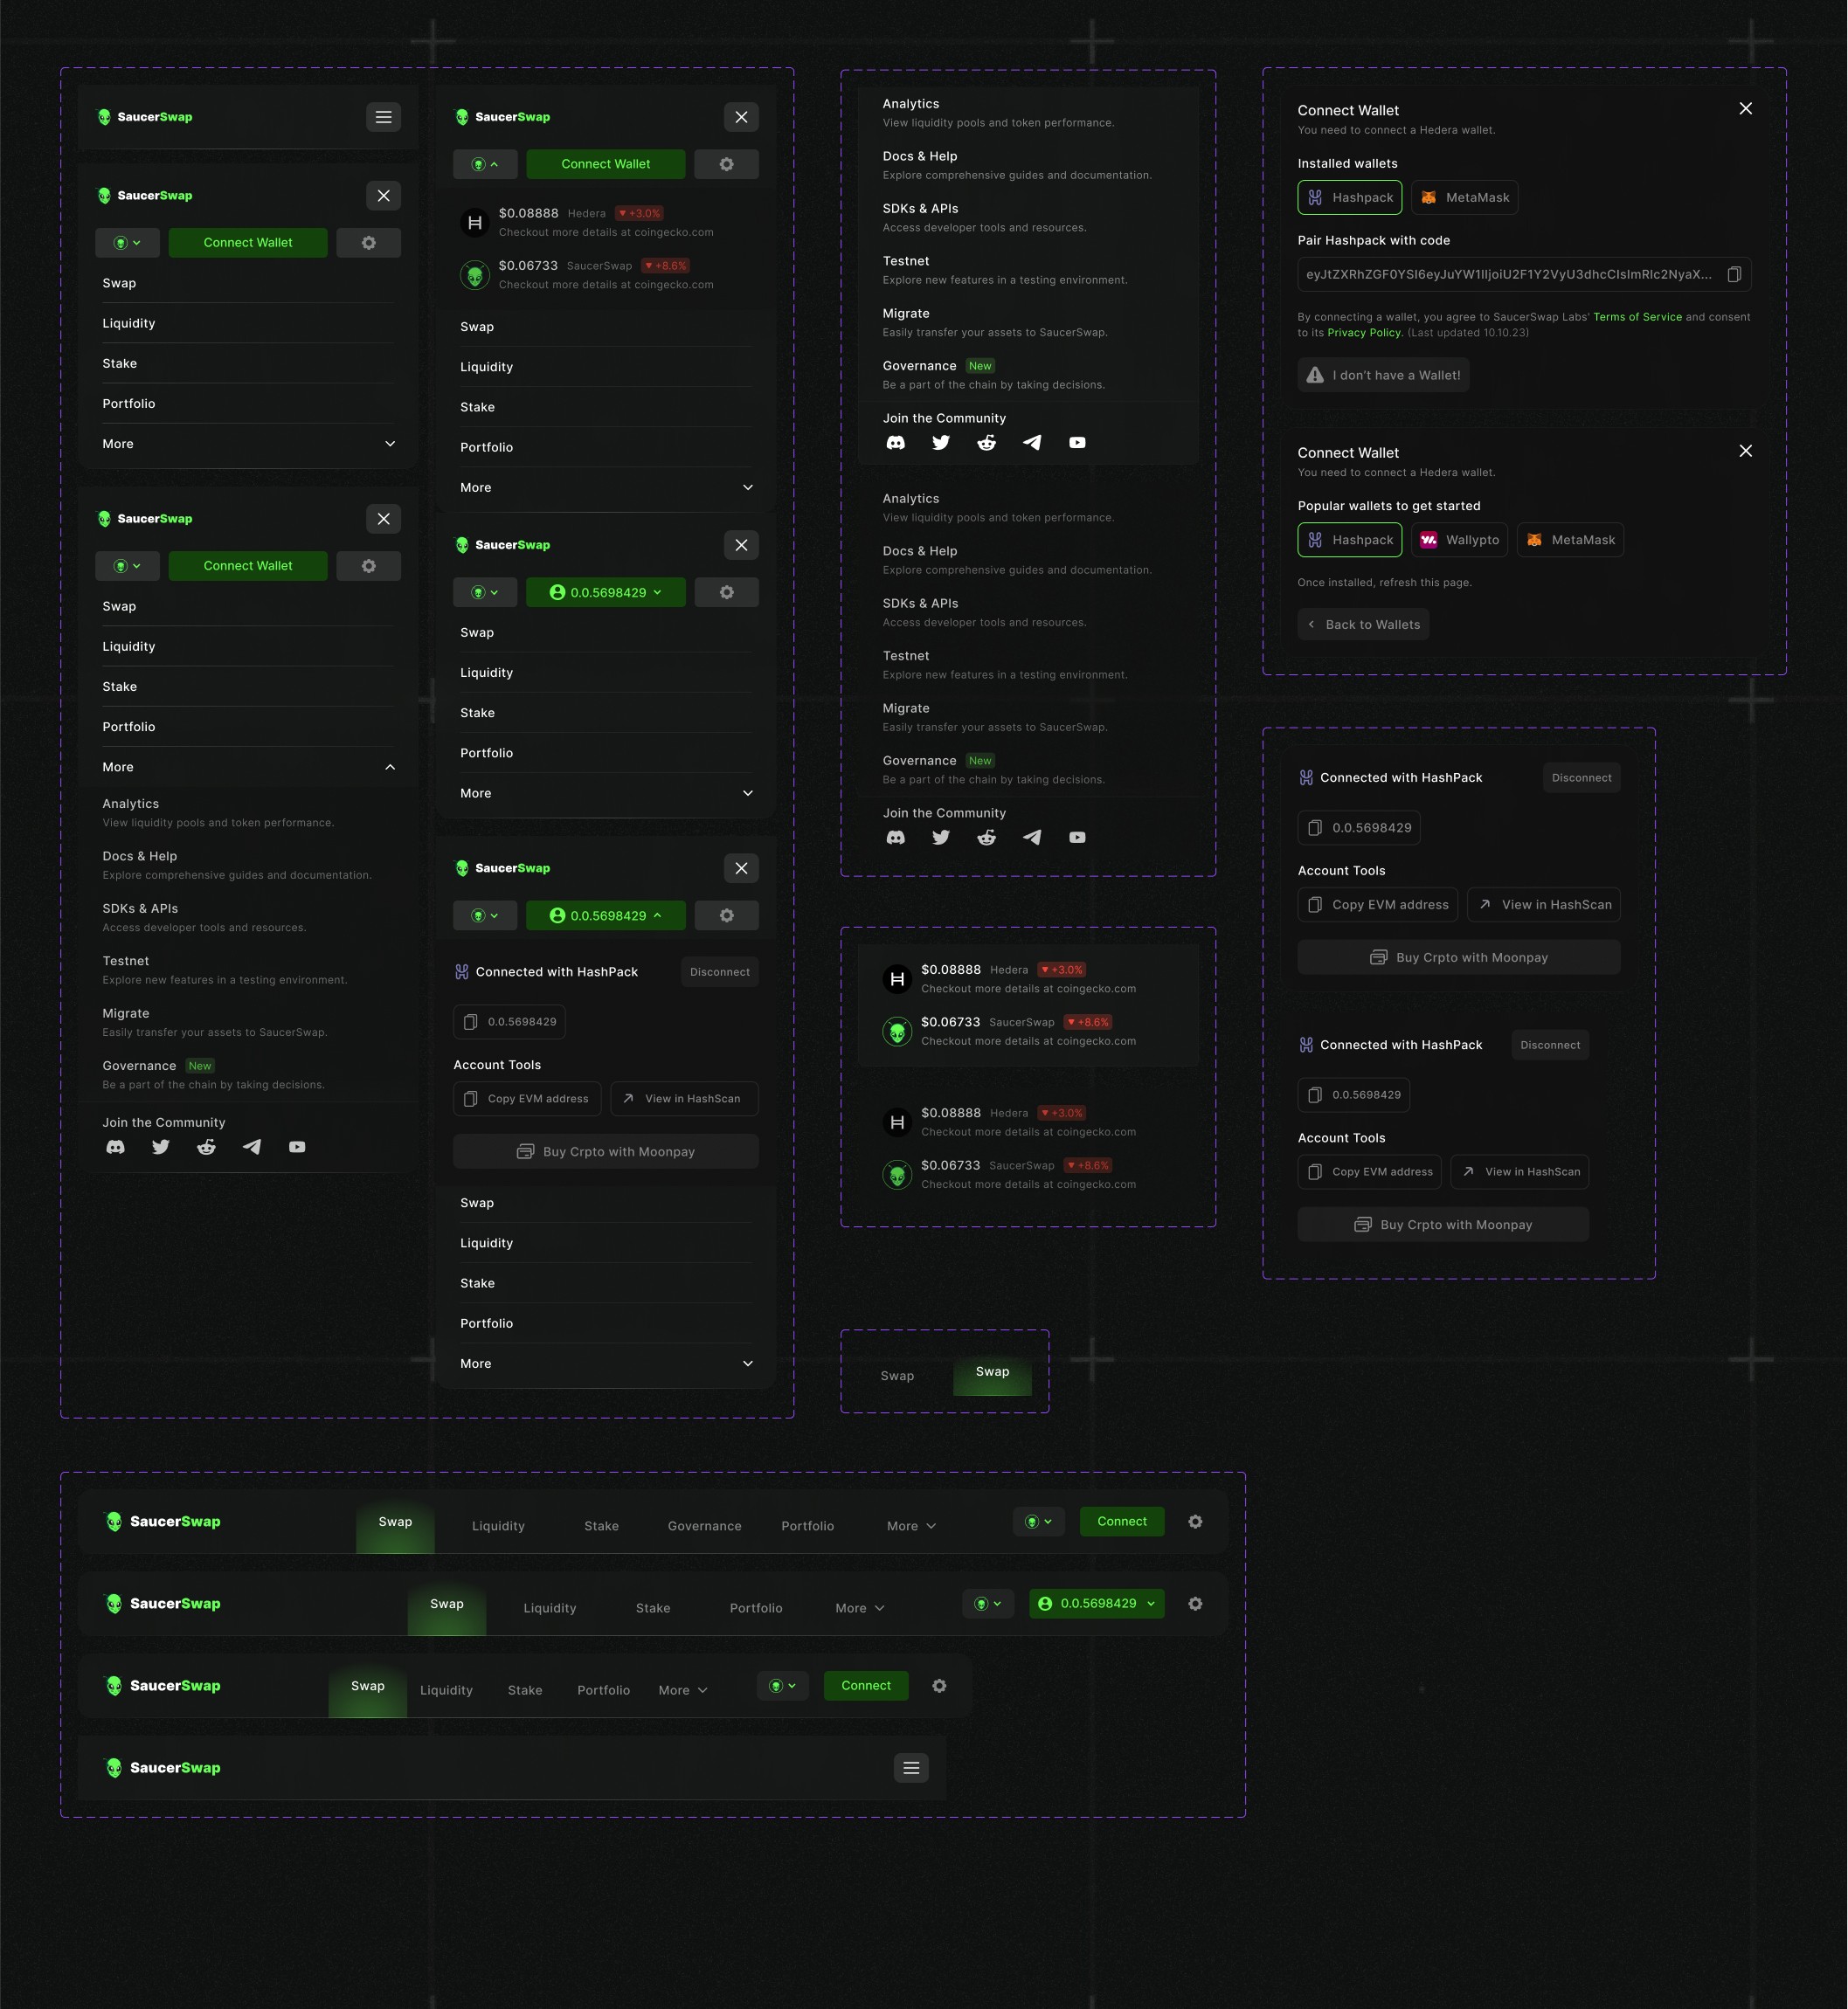Select Portfolio tab in nav bar with Governance

[x=808, y=1526]
